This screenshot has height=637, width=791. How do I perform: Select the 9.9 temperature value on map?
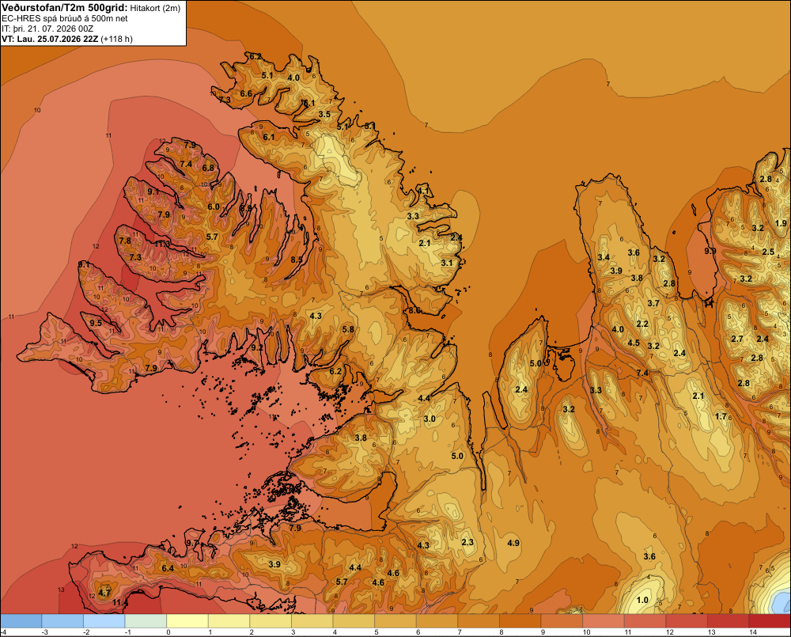pos(710,251)
